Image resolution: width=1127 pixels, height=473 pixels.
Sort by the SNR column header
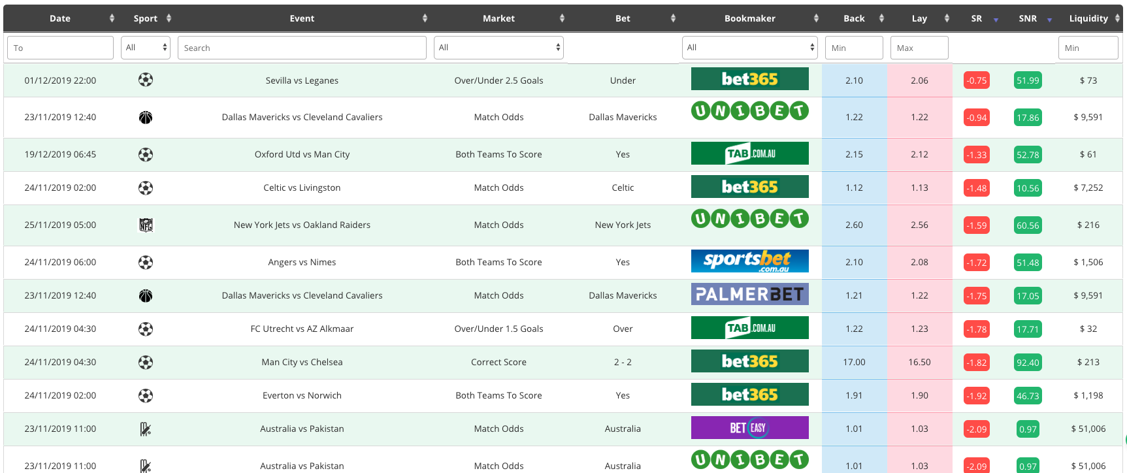[x=1028, y=18]
